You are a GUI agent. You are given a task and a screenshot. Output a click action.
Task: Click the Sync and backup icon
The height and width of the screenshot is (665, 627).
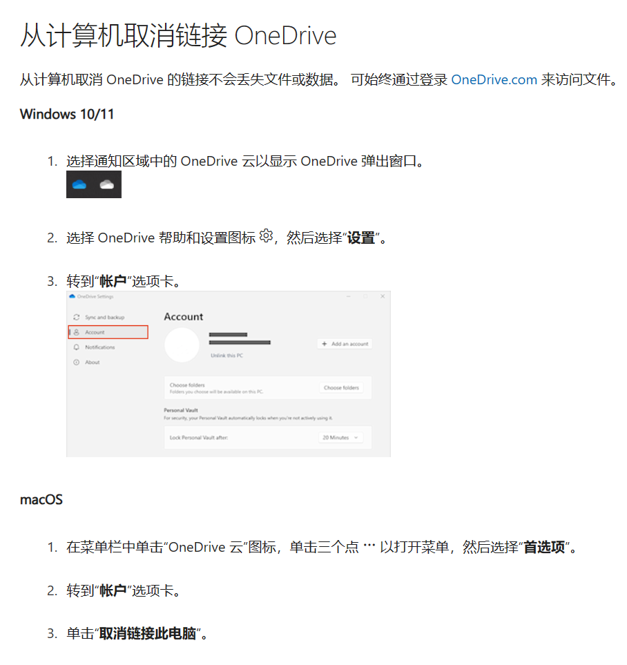pos(77,317)
